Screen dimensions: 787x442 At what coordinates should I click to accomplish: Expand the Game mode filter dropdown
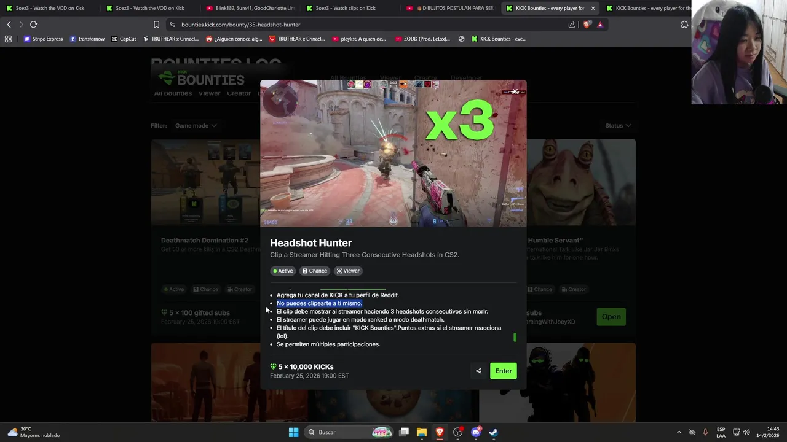pos(196,125)
